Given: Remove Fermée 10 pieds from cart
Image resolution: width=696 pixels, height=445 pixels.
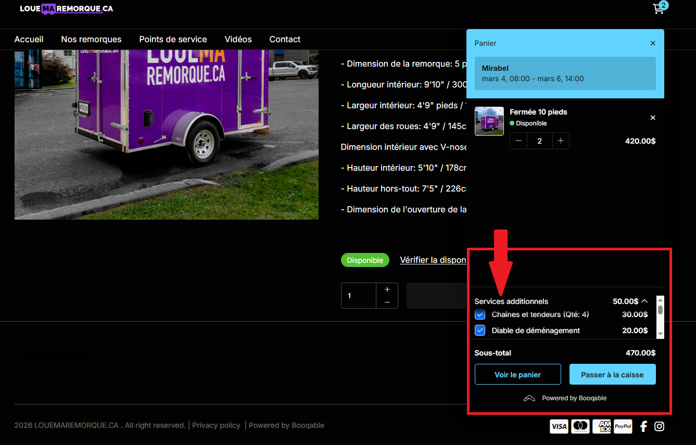Looking at the screenshot, I should [653, 118].
